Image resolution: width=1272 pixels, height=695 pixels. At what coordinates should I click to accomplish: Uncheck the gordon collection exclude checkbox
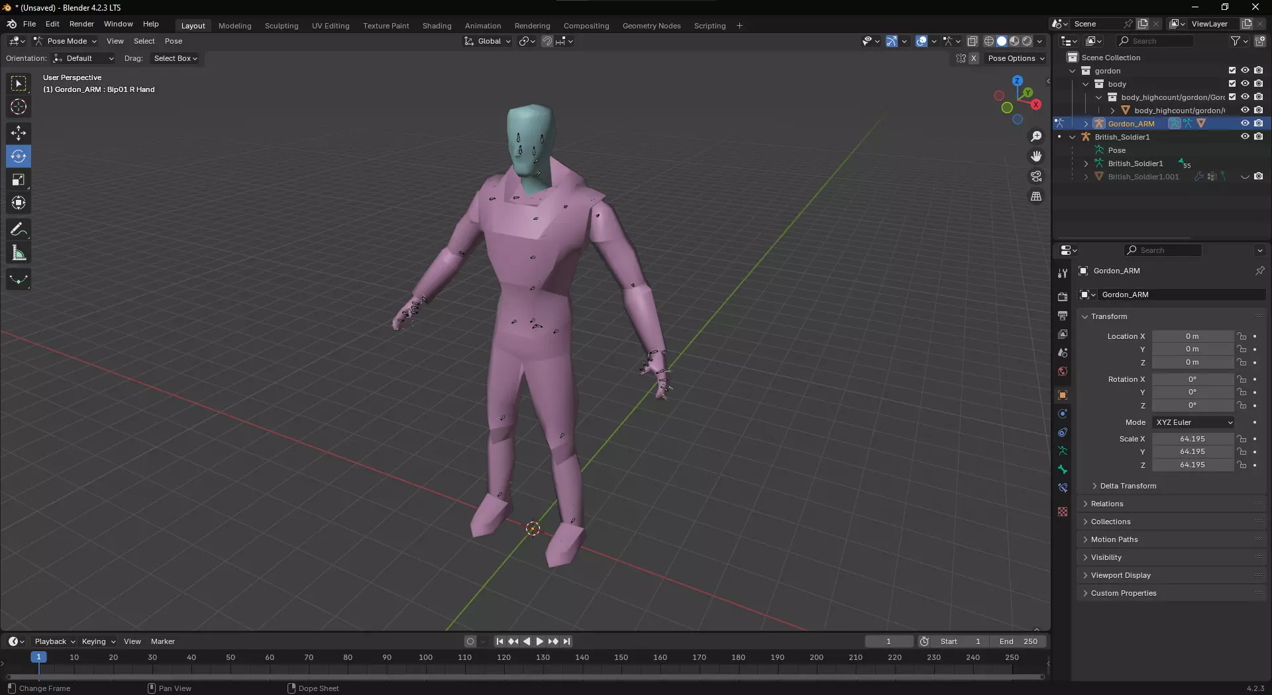pos(1232,71)
